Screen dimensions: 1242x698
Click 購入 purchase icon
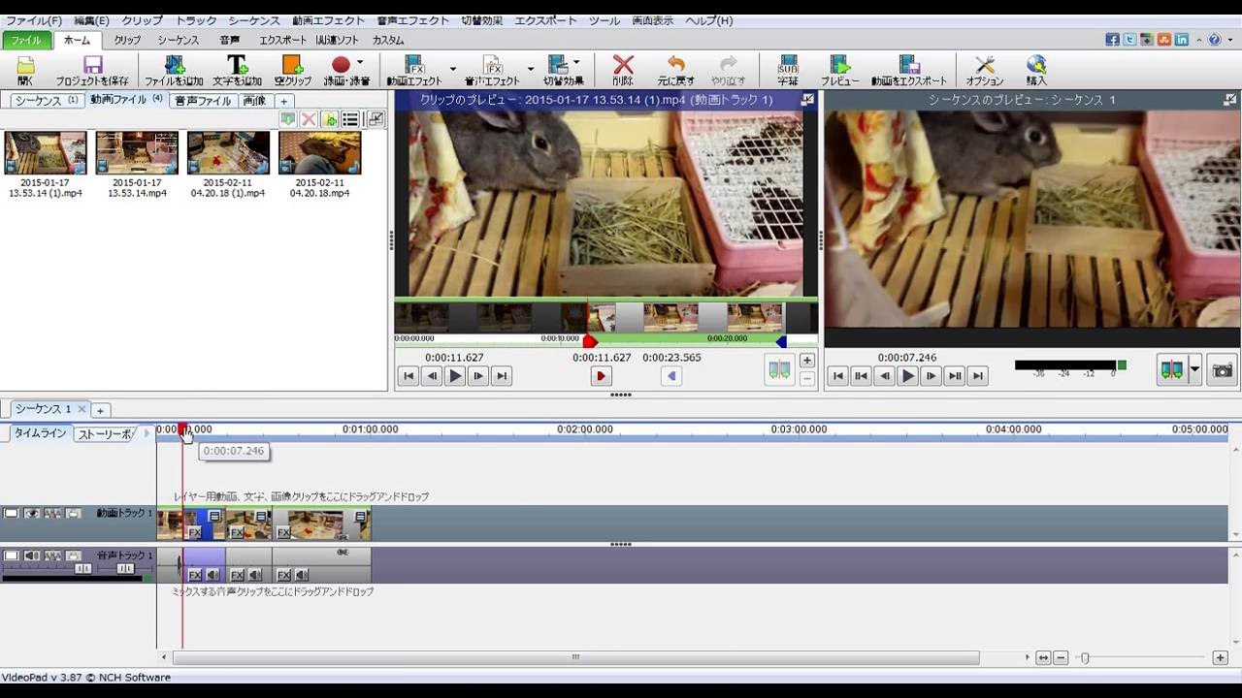click(1036, 71)
